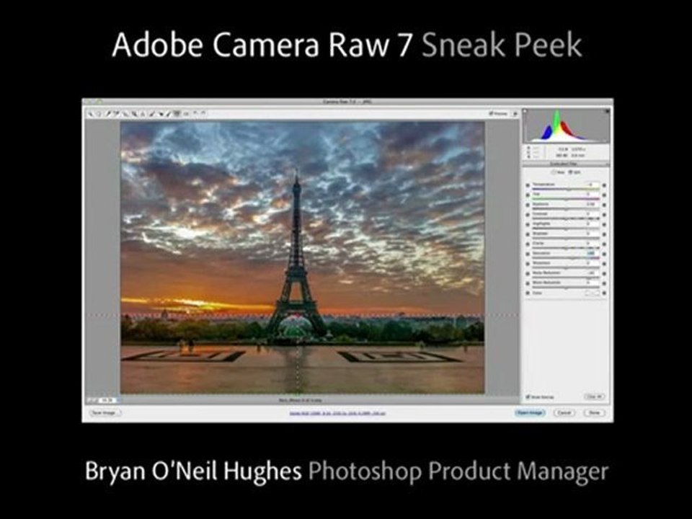Click the minus icon beside Noise Reduction
692x519 pixels.
[528, 274]
